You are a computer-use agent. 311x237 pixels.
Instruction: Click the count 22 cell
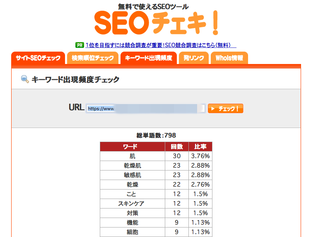coord(177,185)
